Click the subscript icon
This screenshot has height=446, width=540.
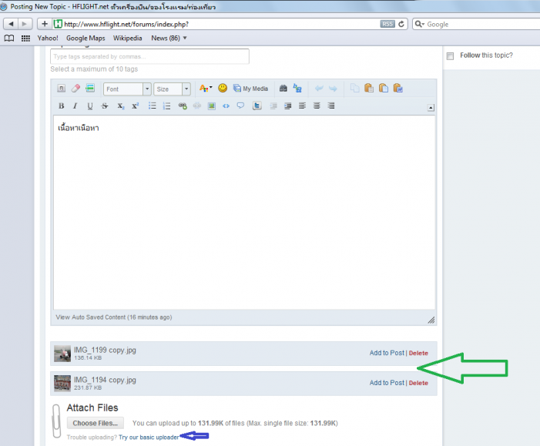(x=120, y=106)
